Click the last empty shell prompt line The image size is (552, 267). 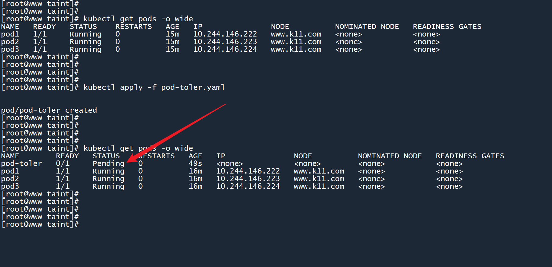pos(40,224)
